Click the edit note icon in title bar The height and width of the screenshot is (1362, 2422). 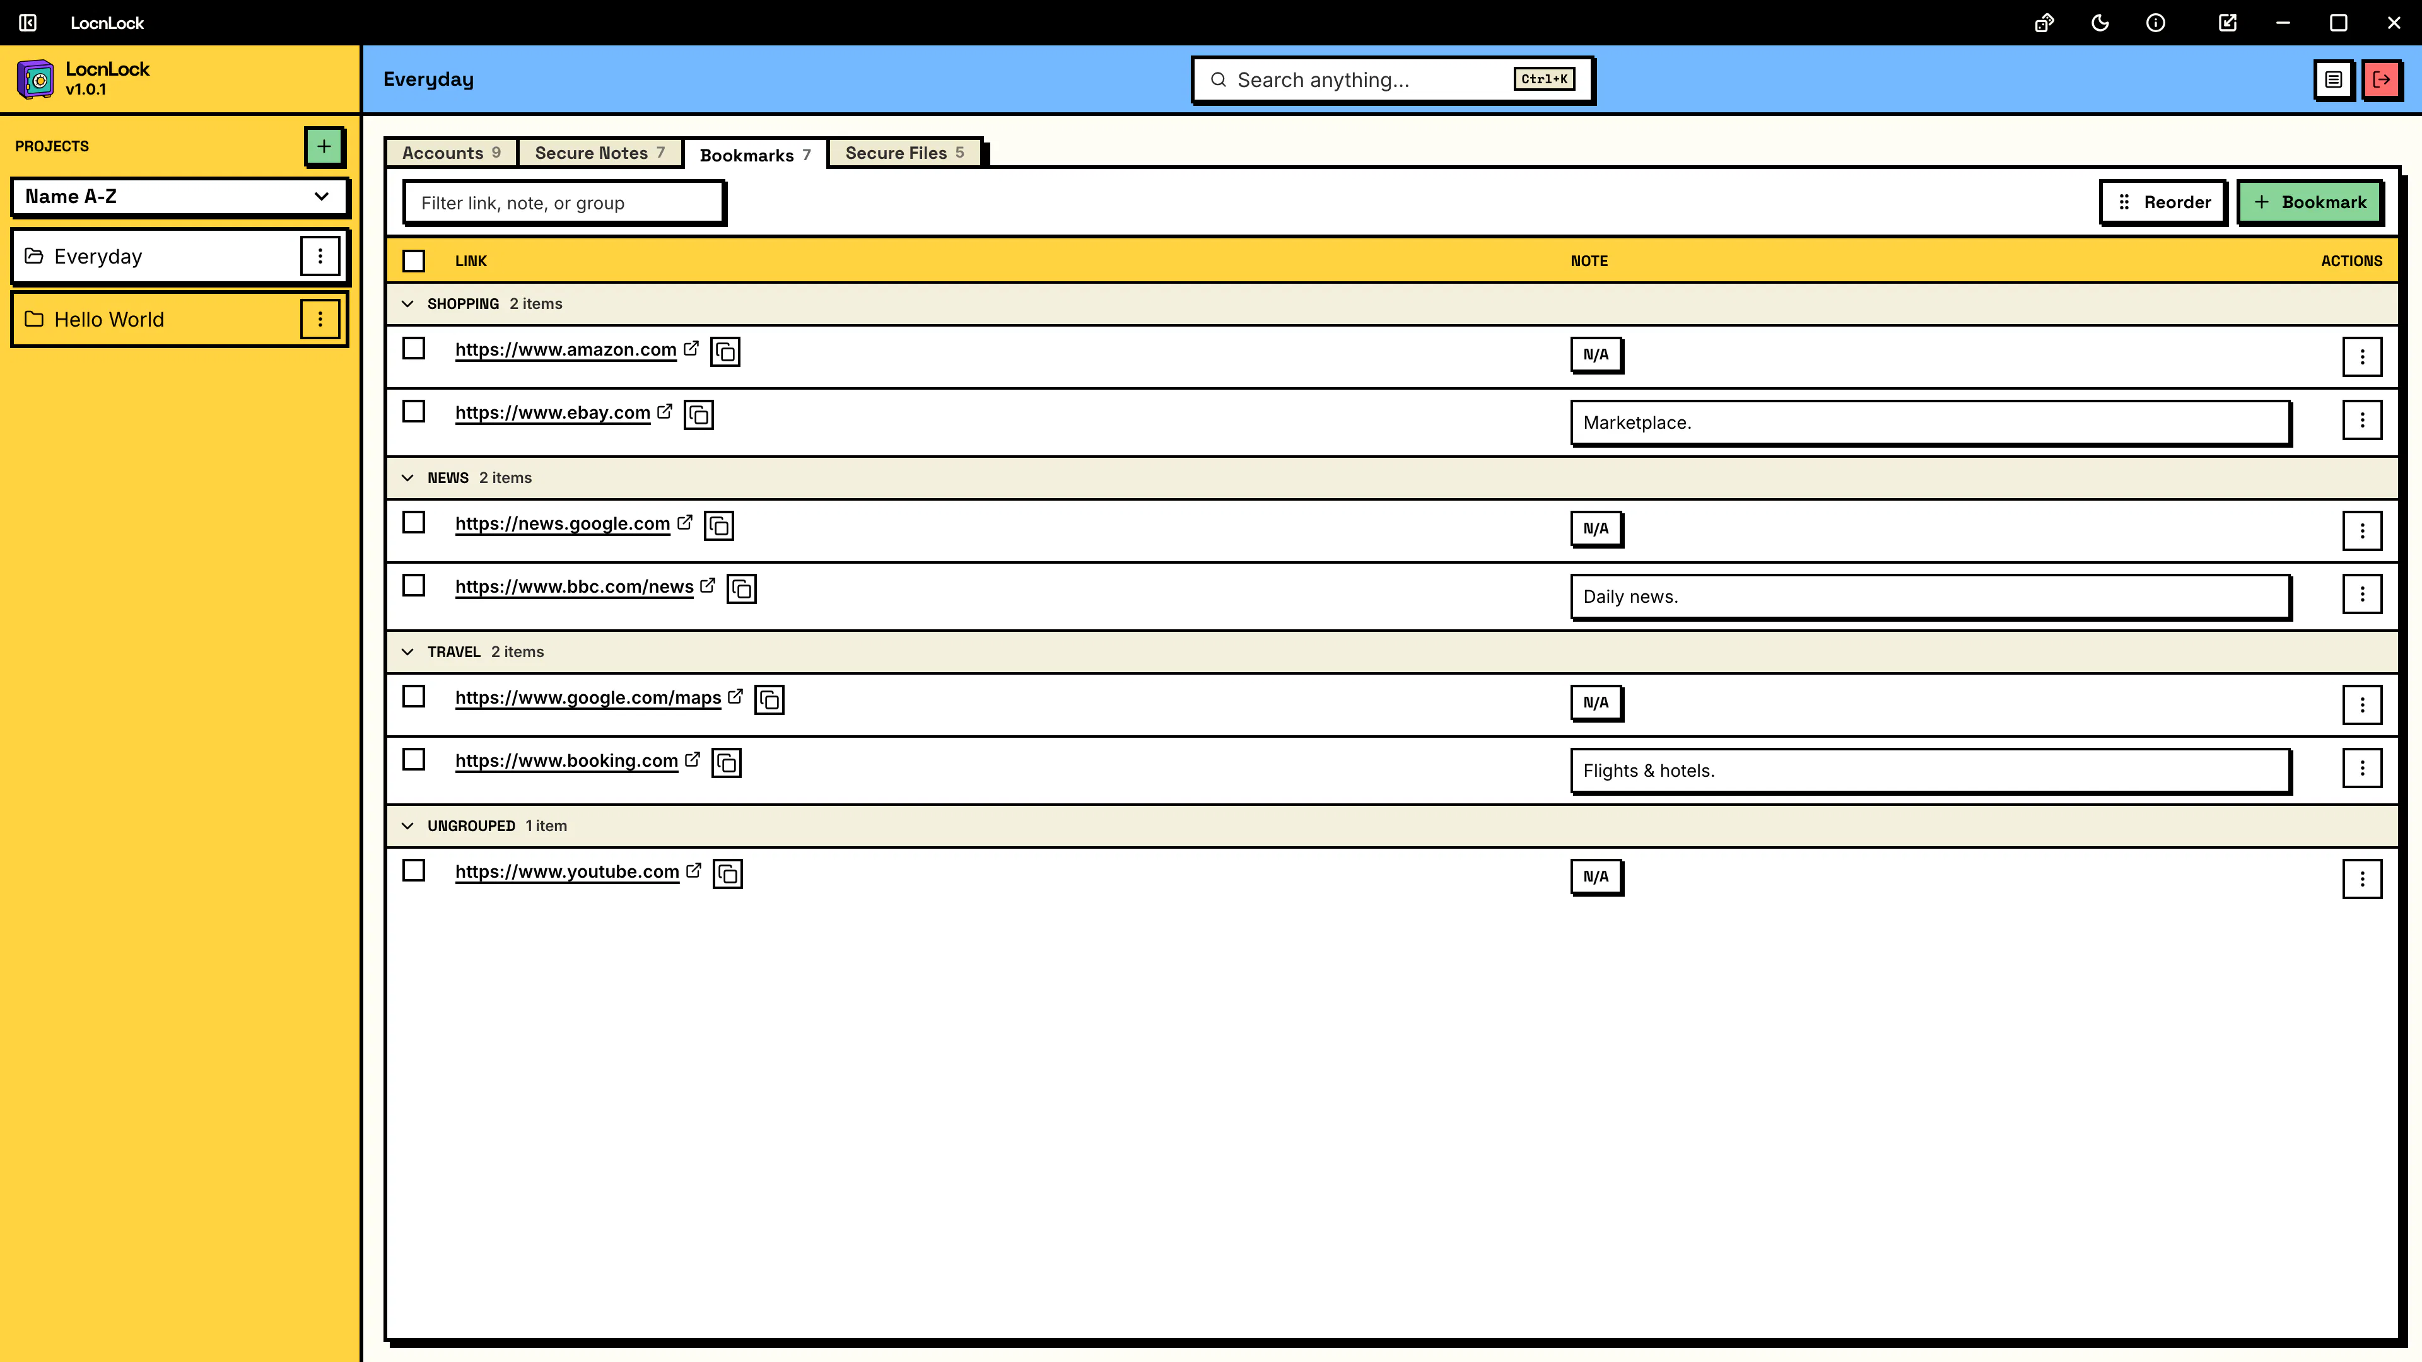[x=2227, y=23]
